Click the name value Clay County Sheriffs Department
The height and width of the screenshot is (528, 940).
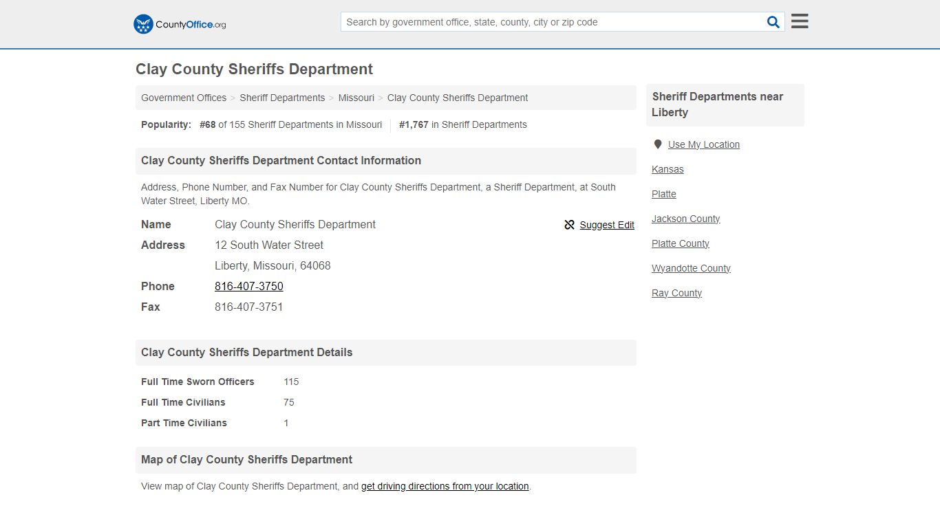295,224
